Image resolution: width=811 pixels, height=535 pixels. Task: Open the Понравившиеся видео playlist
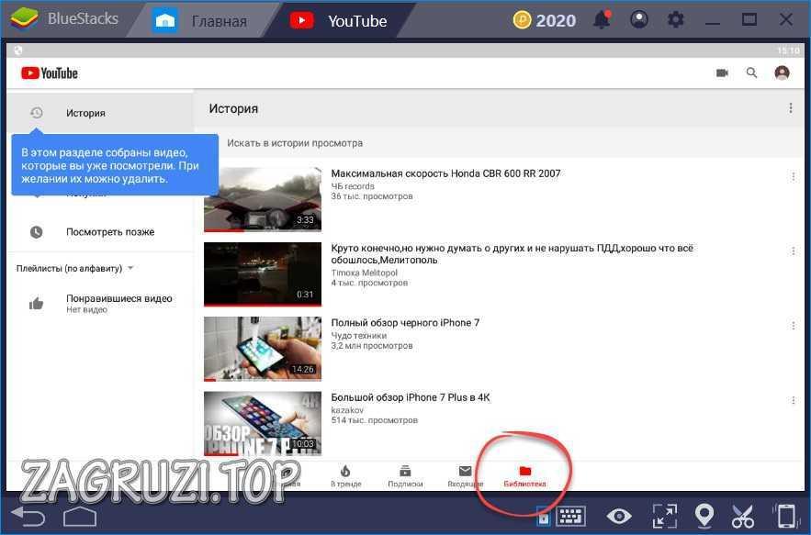100,304
